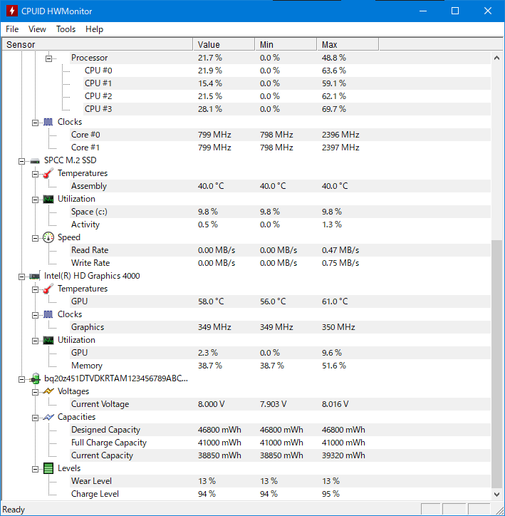Collapse the CPU Clocks node with Core #0
This screenshot has width=505, height=516.
click(x=35, y=123)
